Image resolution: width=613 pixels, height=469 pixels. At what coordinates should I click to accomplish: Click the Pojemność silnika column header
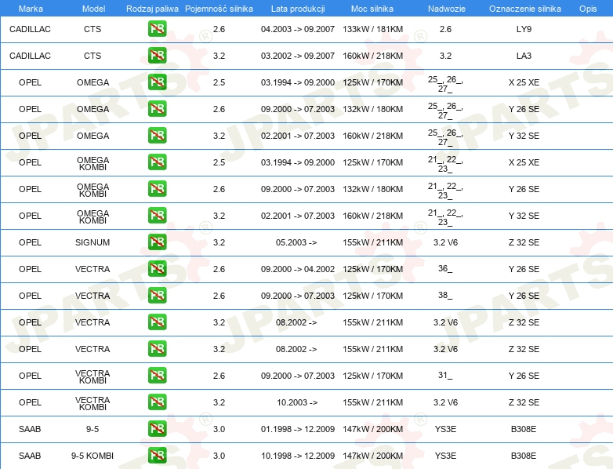coord(219,9)
